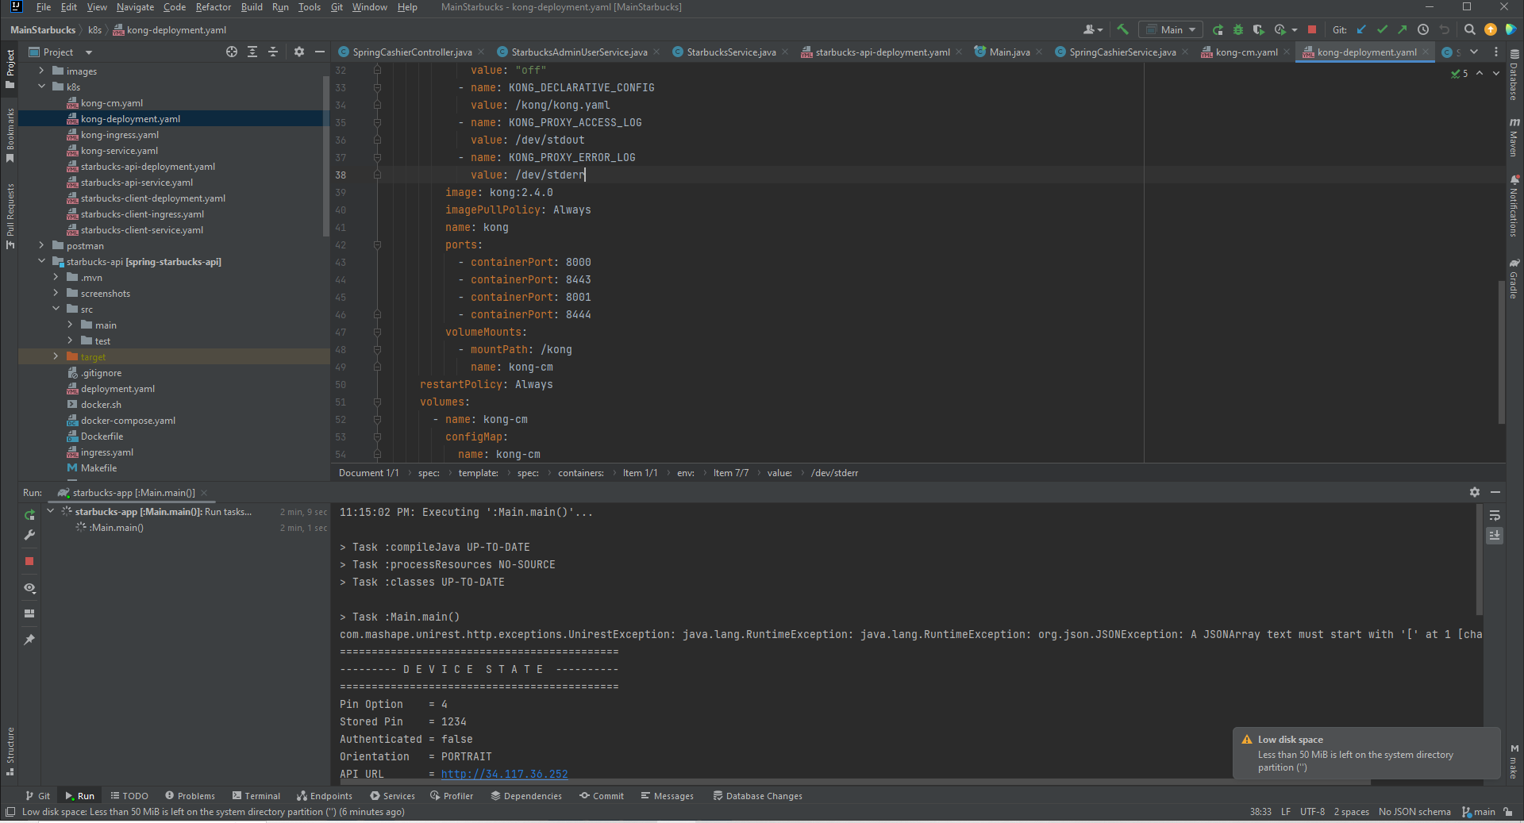Open the API URL link http://34.117.36.252

pos(504,774)
